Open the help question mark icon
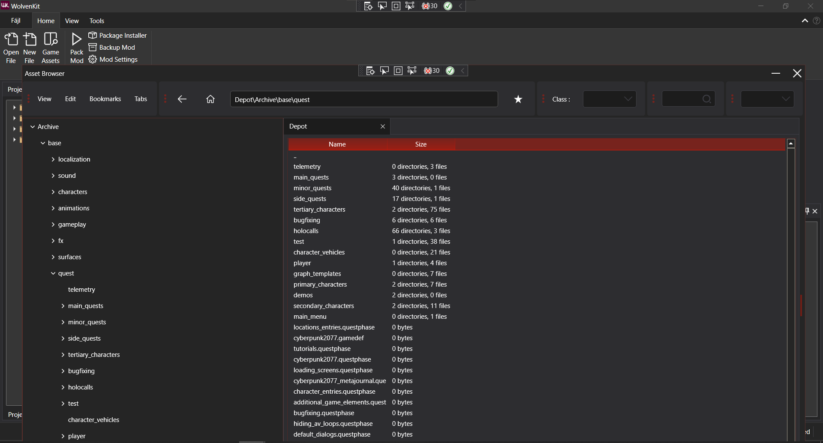Screen dimensions: 823x443 pos(817,21)
